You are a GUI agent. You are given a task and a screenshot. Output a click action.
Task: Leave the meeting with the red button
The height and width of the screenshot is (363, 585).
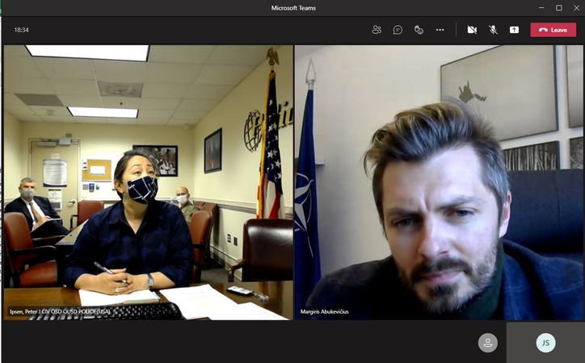[553, 30]
